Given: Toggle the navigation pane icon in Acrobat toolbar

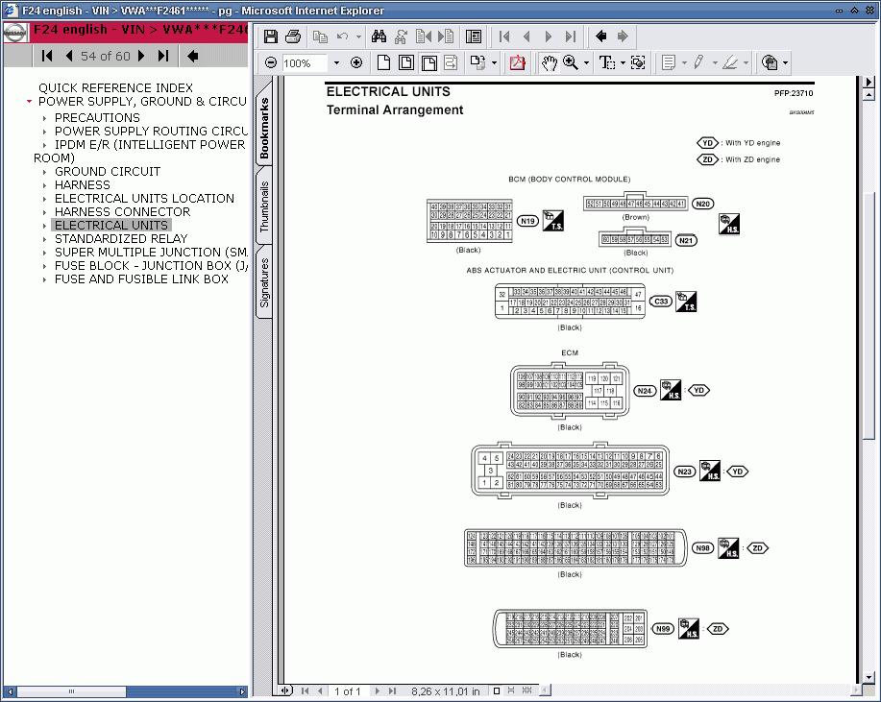Looking at the screenshot, I should click(x=474, y=37).
